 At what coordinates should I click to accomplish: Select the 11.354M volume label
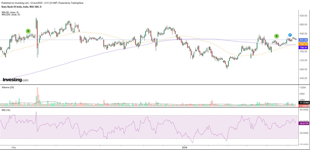click(x=303, y=103)
